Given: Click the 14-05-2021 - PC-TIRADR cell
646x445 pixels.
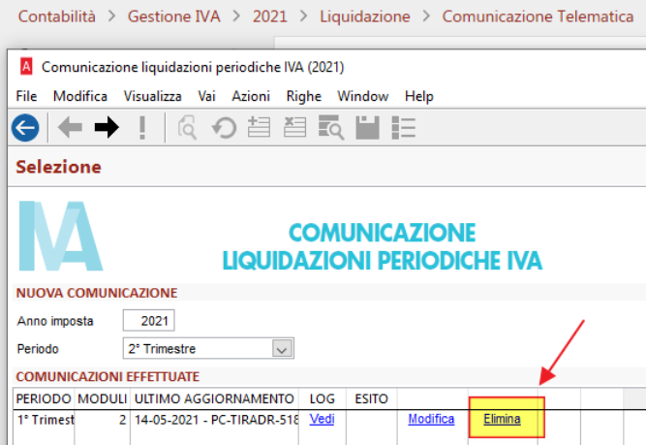Looking at the screenshot, I should (x=215, y=420).
